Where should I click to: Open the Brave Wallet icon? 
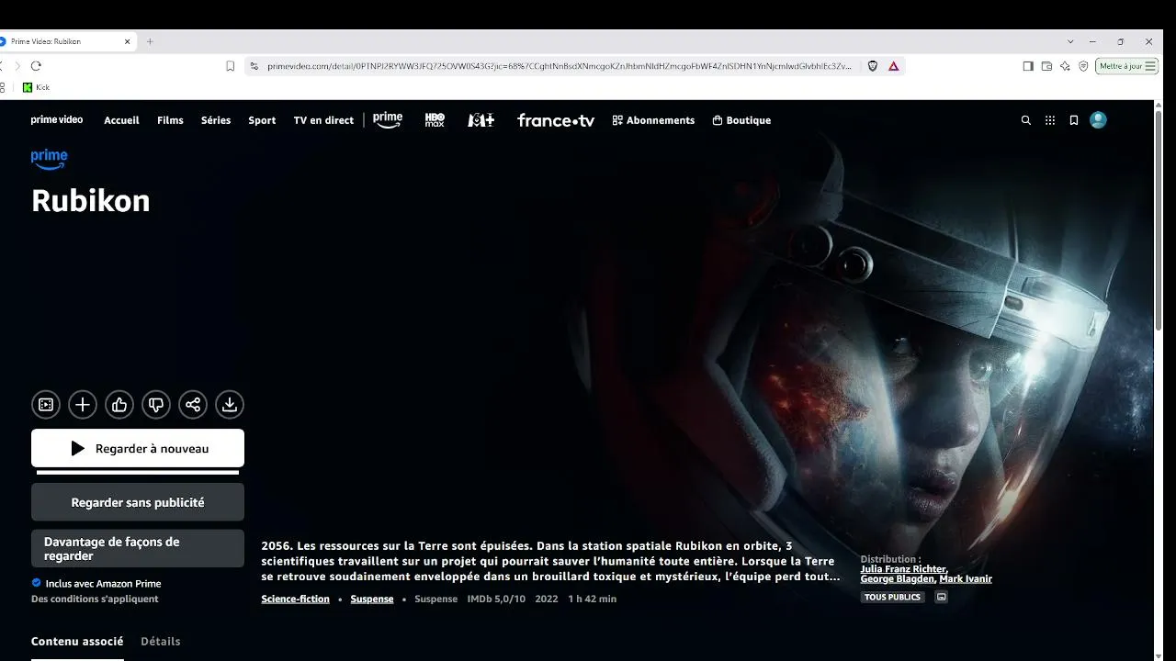(x=1046, y=66)
